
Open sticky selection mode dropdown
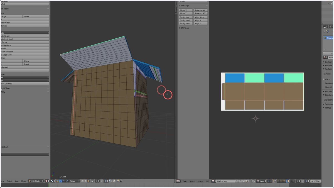(293, 181)
